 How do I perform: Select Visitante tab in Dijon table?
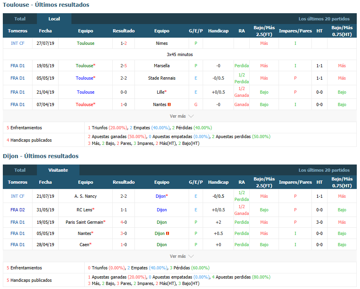[58, 170]
